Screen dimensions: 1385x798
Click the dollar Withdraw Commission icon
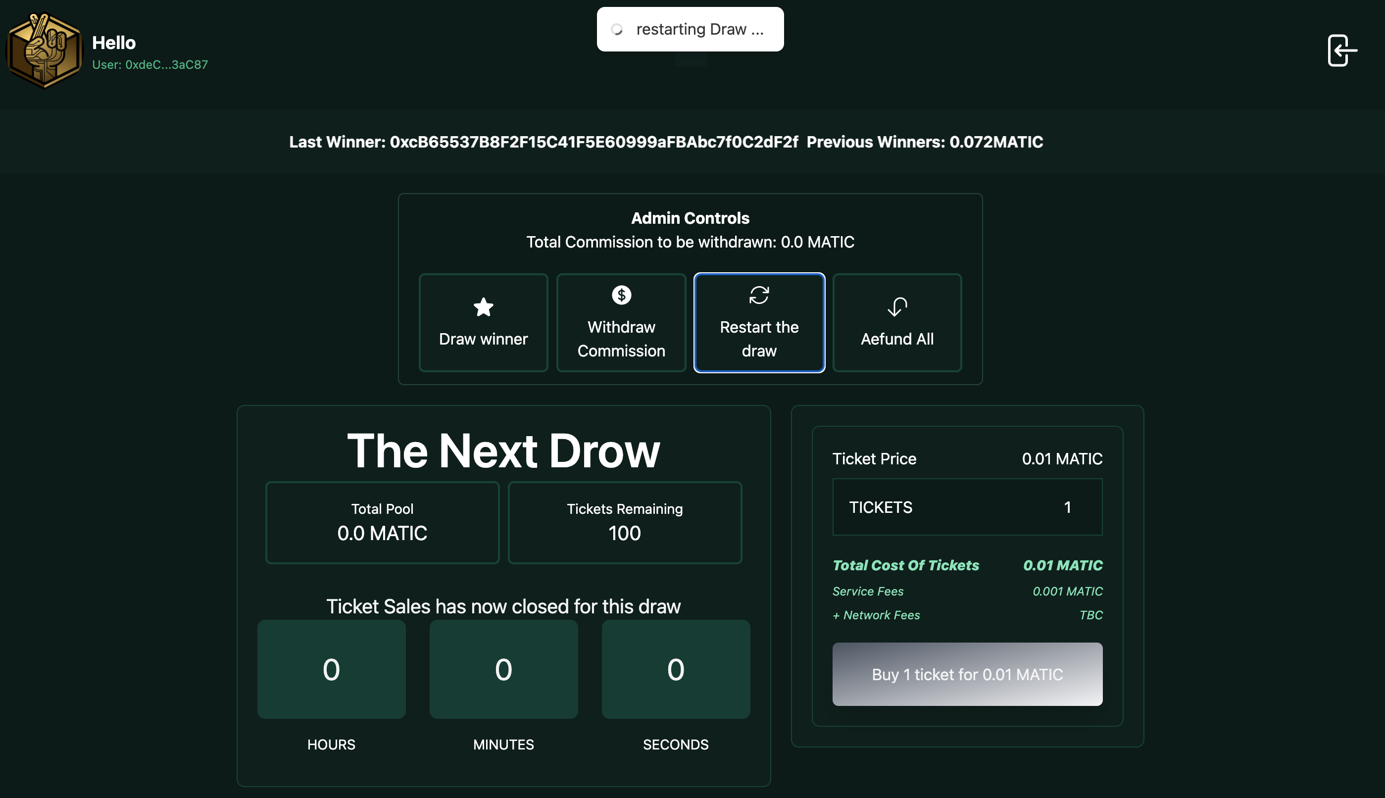tap(621, 295)
